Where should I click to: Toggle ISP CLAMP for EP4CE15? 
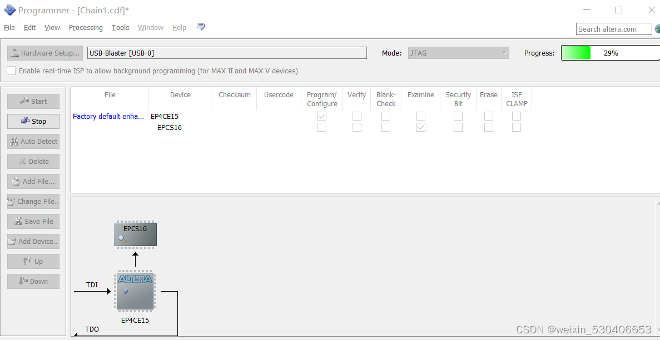[517, 116]
